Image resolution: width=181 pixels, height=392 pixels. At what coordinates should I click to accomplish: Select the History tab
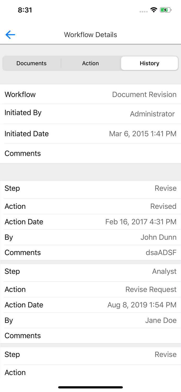tap(149, 63)
